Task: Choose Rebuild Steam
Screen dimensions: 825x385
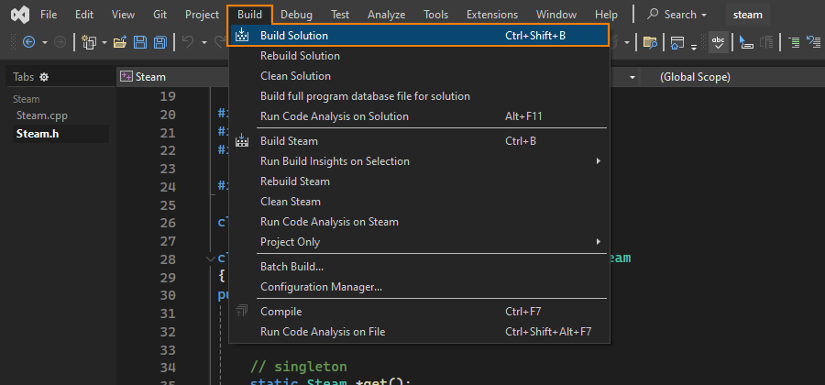Action: [419, 181]
